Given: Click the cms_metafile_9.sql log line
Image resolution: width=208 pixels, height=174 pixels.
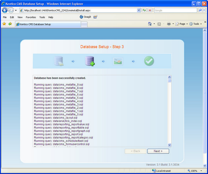Looking at the screenshot, I should (x=58, y=84).
